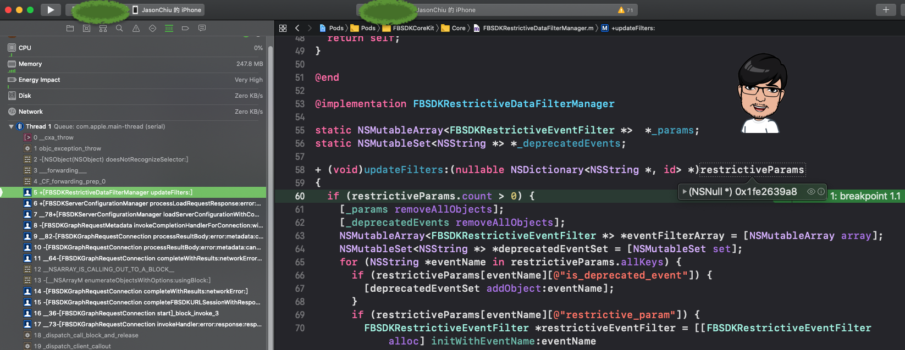This screenshot has height=350, width=905.
Task: Open the Breakpoint navigator icon
Action: (185, 28)
